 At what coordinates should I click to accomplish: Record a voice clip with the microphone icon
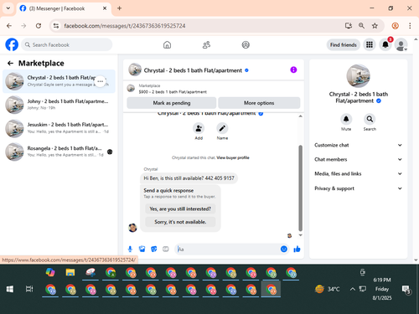[130, 249]
